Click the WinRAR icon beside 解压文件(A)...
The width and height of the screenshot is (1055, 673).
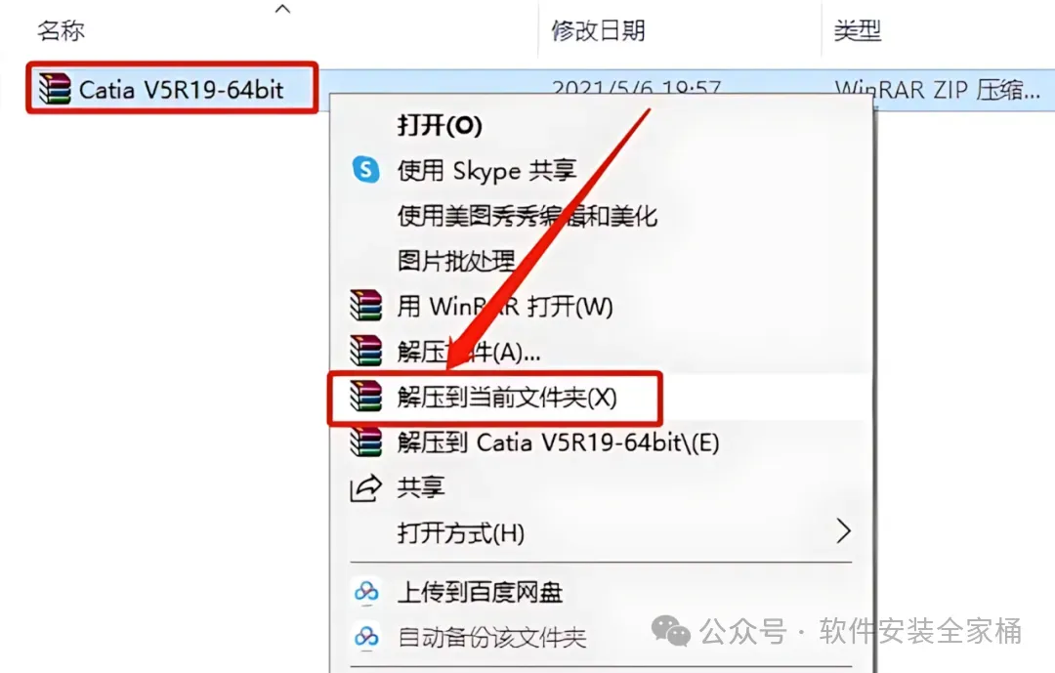[366, 351]
